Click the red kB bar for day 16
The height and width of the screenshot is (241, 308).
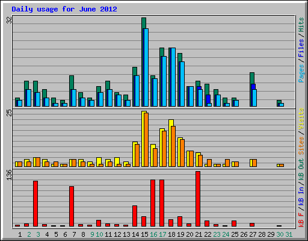pos(153,203)
